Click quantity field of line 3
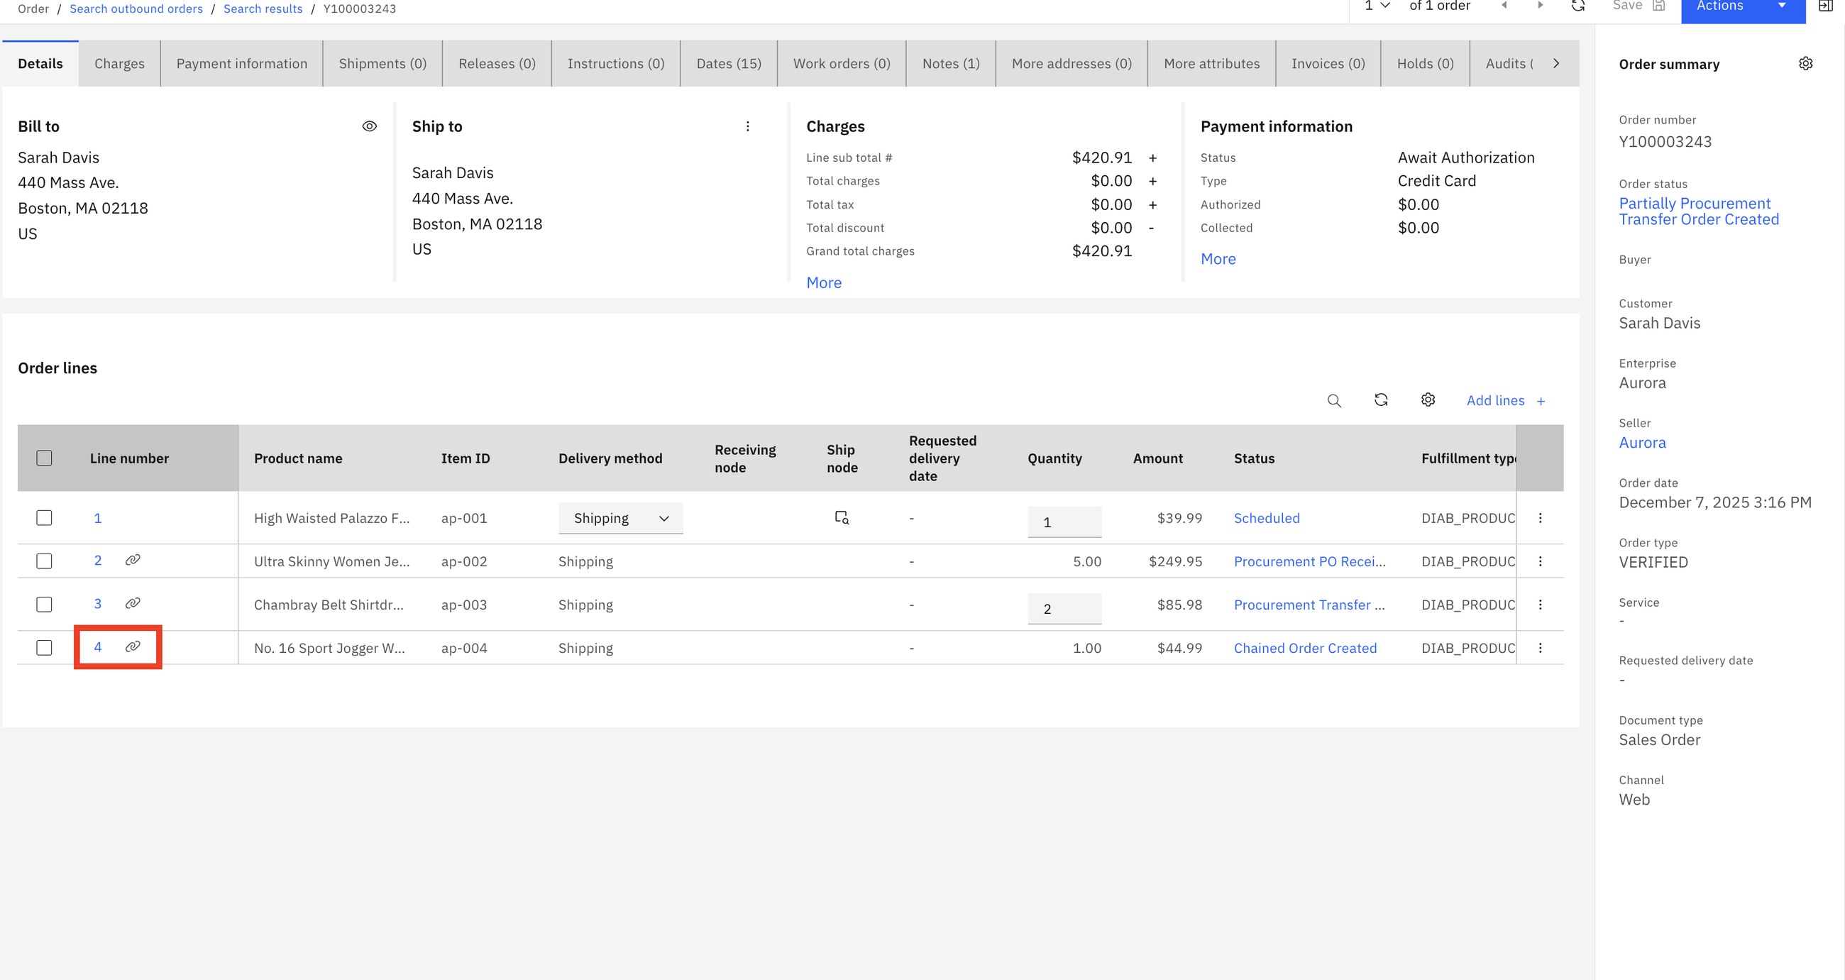 pos(1064,609)
